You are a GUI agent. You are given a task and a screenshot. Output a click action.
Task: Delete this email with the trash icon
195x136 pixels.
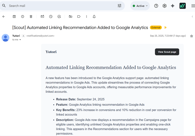(x=31, y=17)
